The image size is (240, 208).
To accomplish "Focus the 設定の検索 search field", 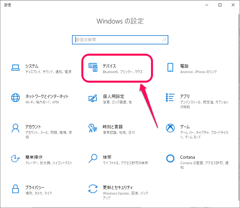I will pos(120,40).
